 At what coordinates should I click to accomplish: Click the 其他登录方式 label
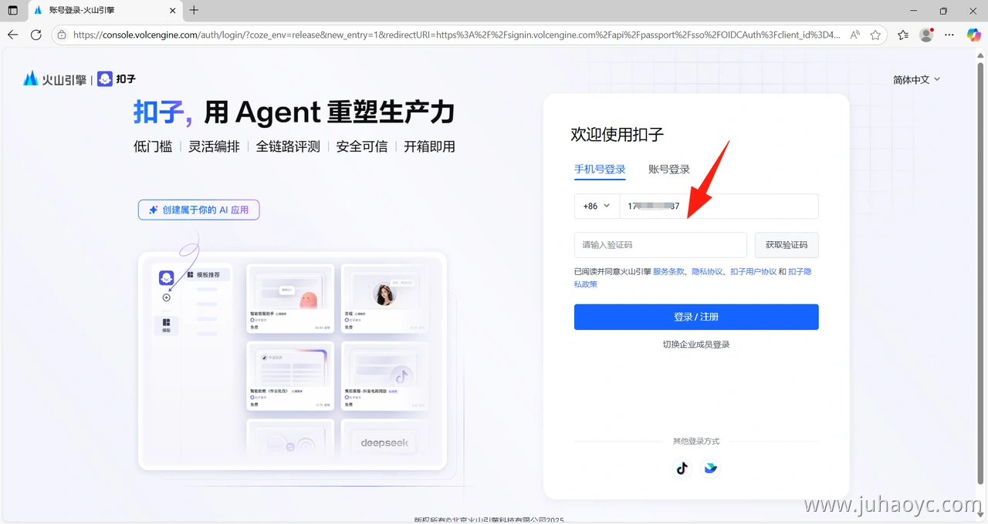coord(696,442)
